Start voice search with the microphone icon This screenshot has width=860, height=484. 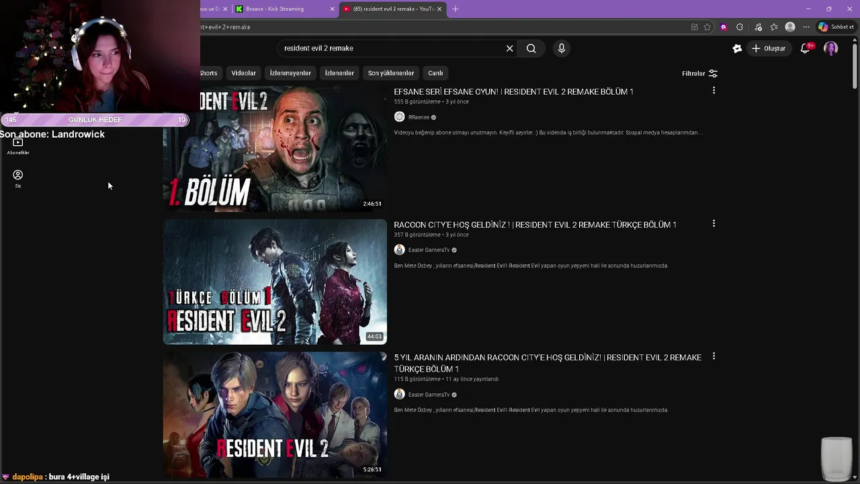pyautogui.click(x=562, y=48)
